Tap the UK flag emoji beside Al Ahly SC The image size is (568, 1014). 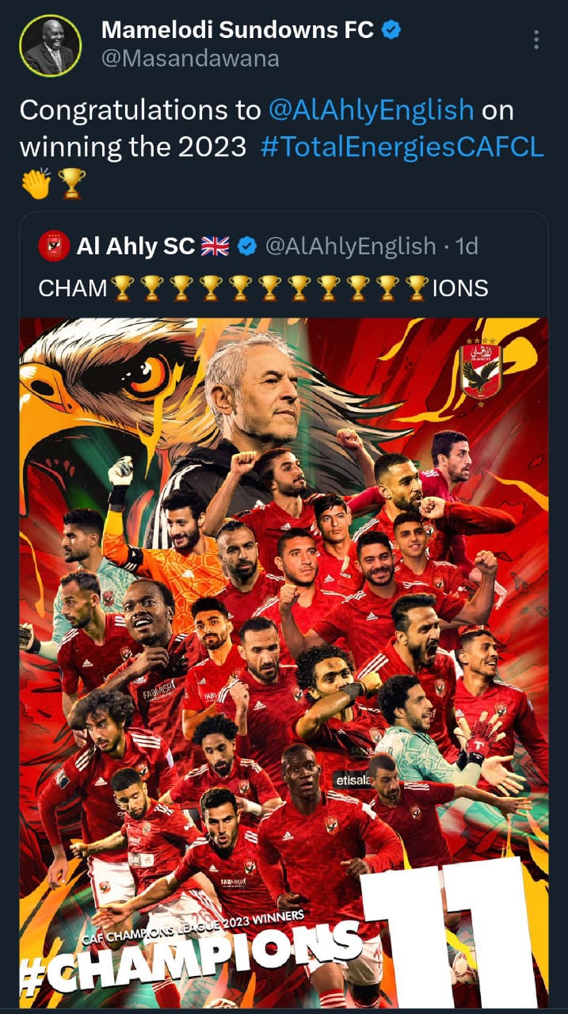215,246
